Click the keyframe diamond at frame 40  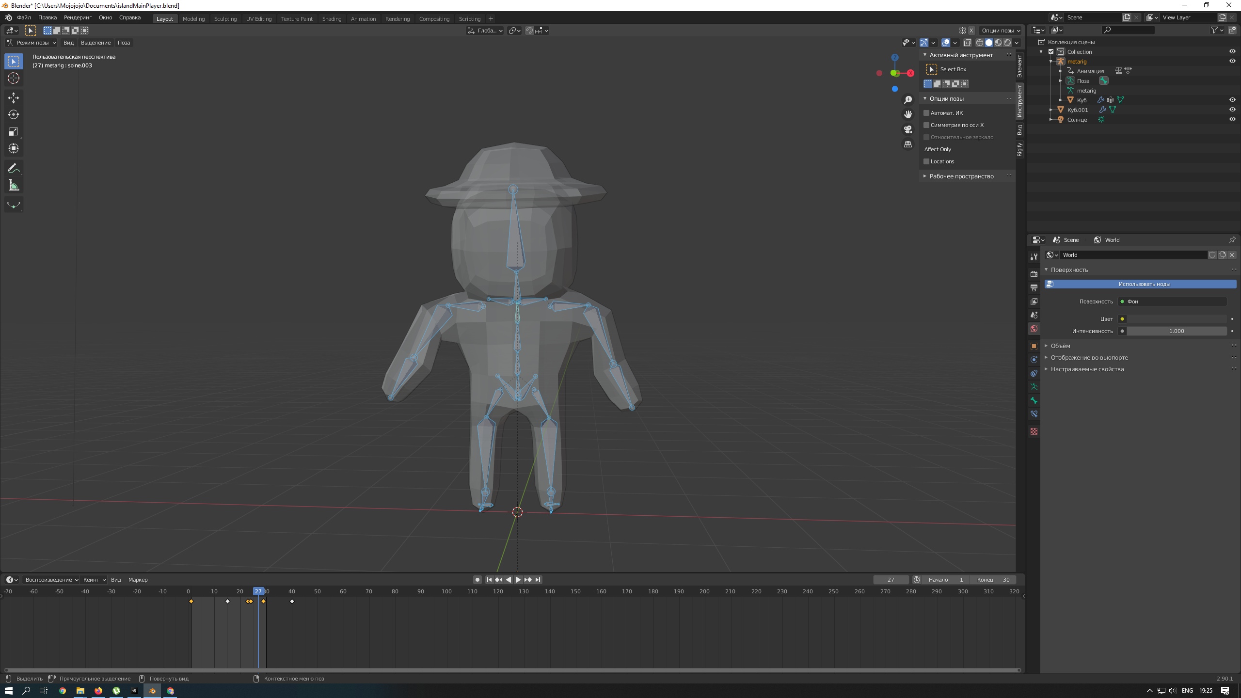pyautogui.click(x=292, y=602)
